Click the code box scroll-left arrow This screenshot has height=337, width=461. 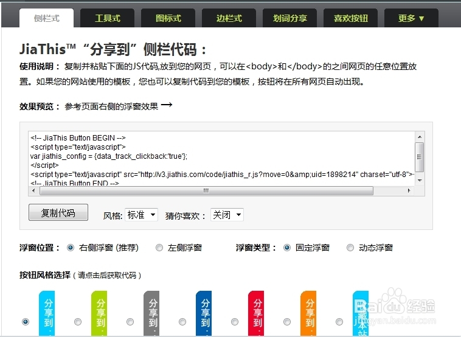(x=33, y=190)
